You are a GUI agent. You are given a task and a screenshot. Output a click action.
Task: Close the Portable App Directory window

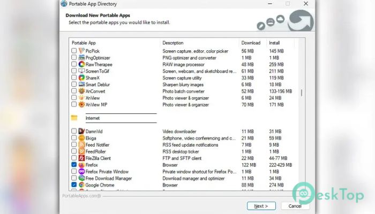pos(306,4)
